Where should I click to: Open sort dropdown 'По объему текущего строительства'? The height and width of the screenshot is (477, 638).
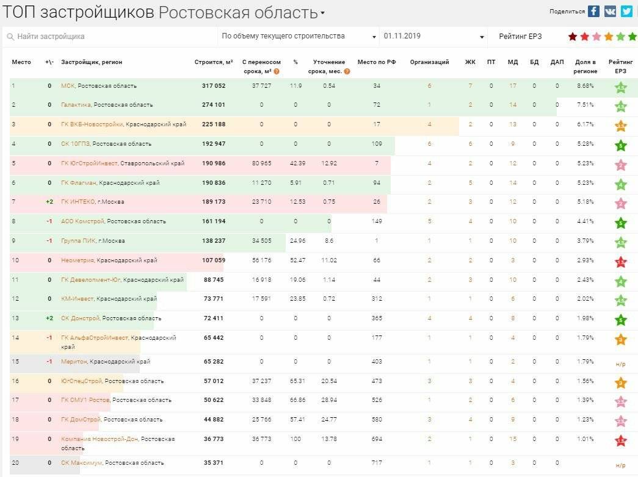click(x=299, y=36)
